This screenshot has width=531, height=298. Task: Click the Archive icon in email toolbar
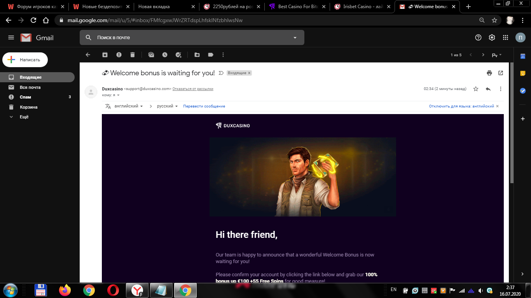pyautogui.click(x=105, y=55)
